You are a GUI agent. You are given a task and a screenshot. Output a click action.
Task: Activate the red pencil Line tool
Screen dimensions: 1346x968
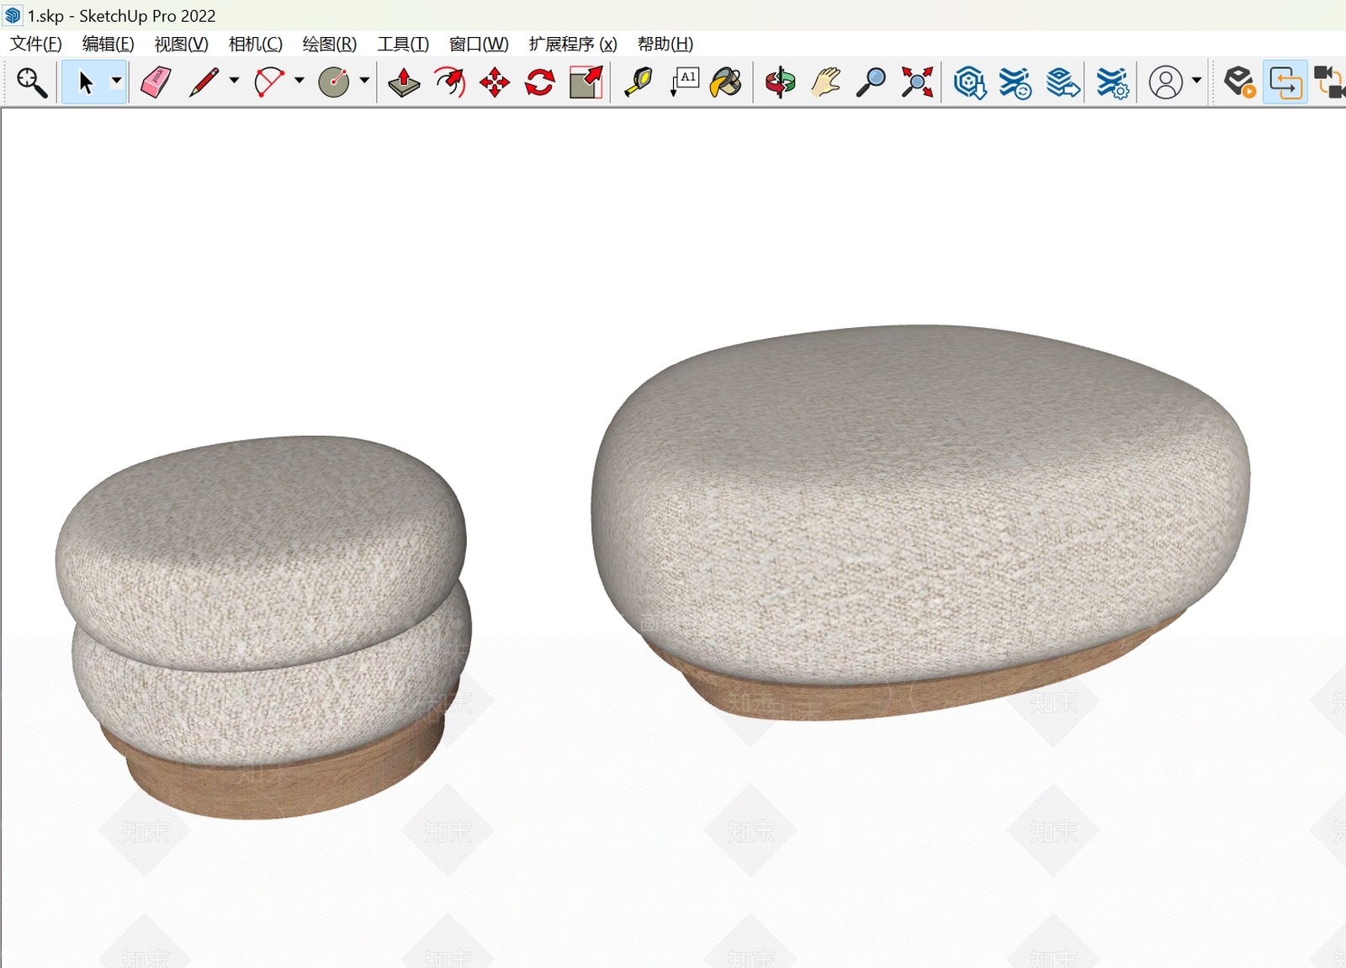[204, 82]
